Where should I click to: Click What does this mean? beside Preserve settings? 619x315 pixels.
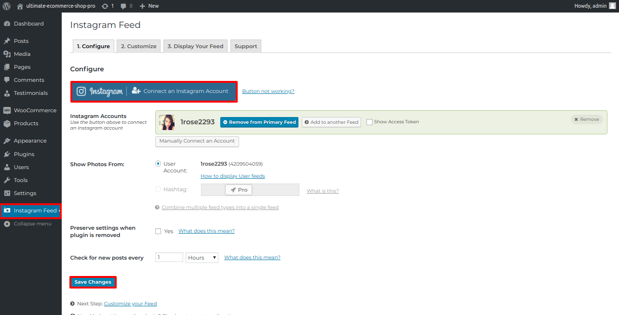click(x=206, y=231)
